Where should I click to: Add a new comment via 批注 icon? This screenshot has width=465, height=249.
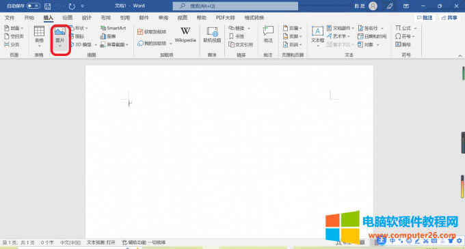pyautogui.click(x=268, y=34)
